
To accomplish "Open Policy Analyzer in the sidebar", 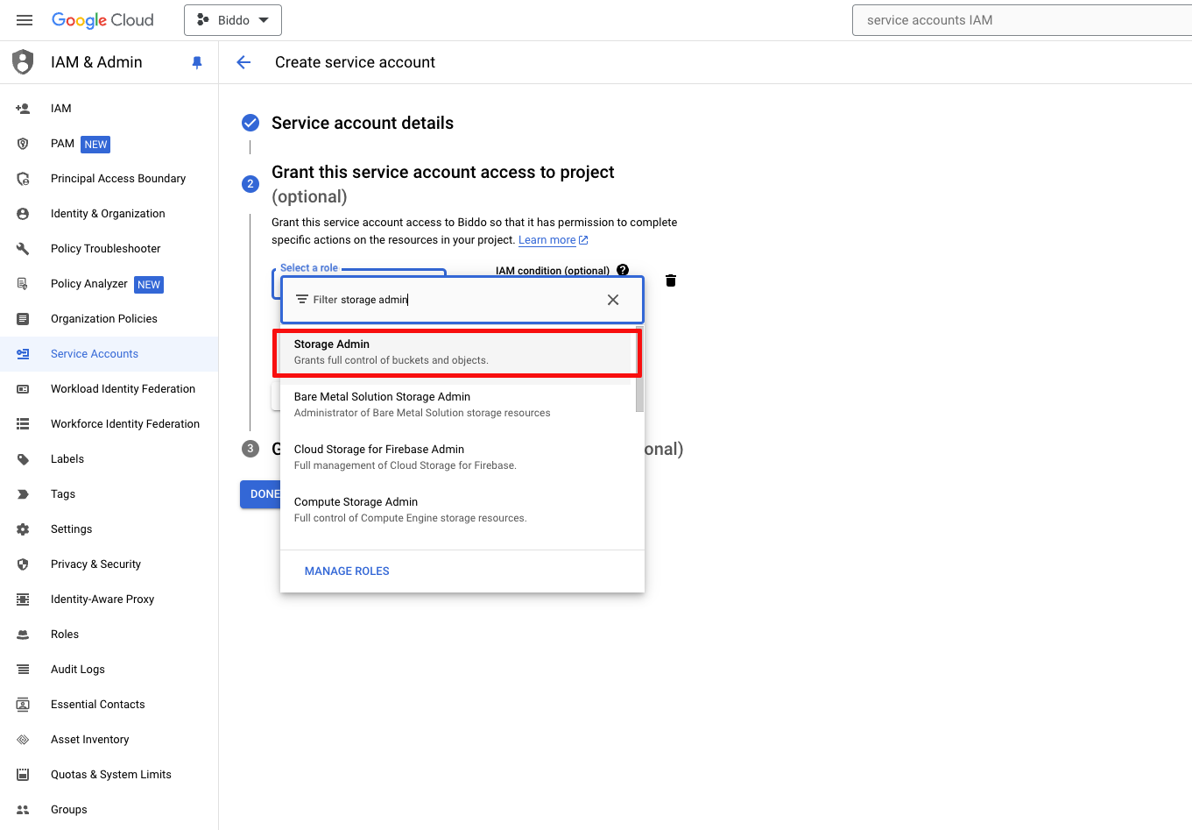I will click(109, 284).
